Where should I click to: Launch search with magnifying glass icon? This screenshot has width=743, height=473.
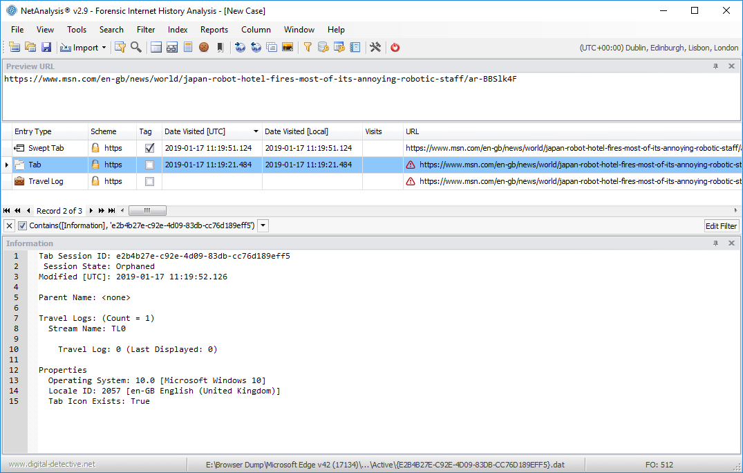coord(136,47)
